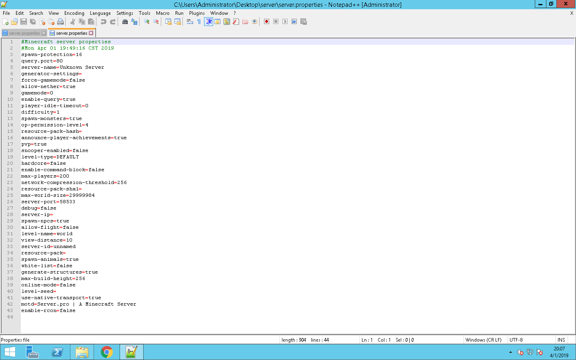
Task: Open the View menu
Action: pos(54,13)
